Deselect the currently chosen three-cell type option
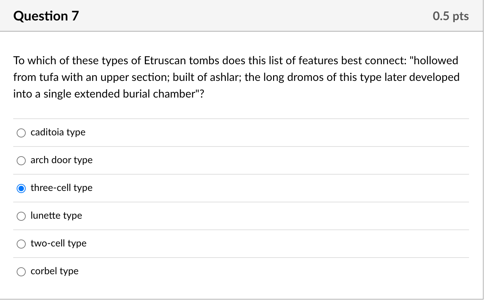Screen dimensions: 485x302 [21, 188]
